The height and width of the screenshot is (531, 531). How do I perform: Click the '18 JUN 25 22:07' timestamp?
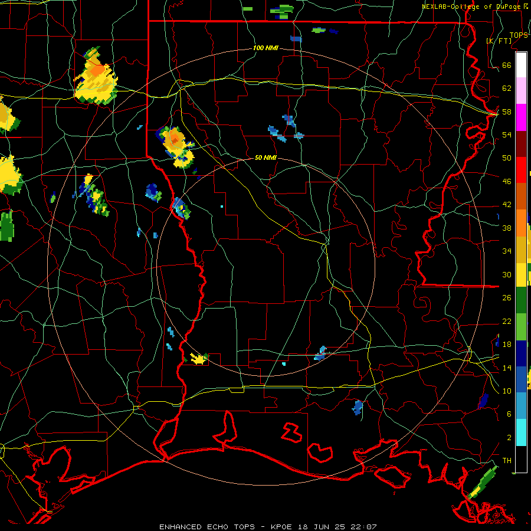(x=337, y=527)
